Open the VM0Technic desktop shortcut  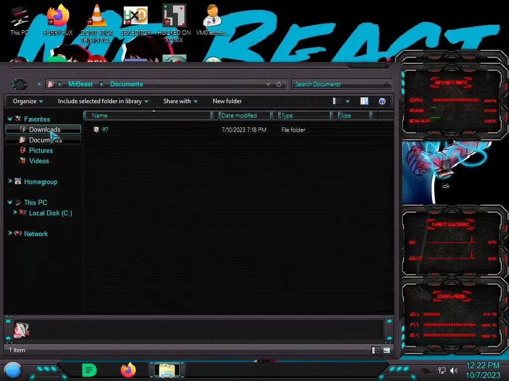point(212,20)
